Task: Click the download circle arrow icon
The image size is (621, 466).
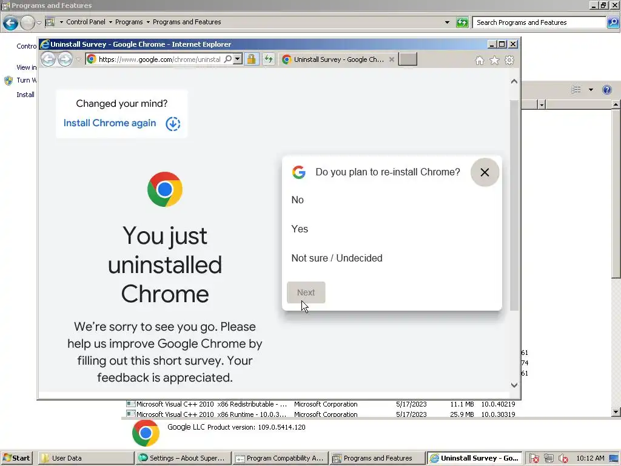Action: (x=173, y=124)
